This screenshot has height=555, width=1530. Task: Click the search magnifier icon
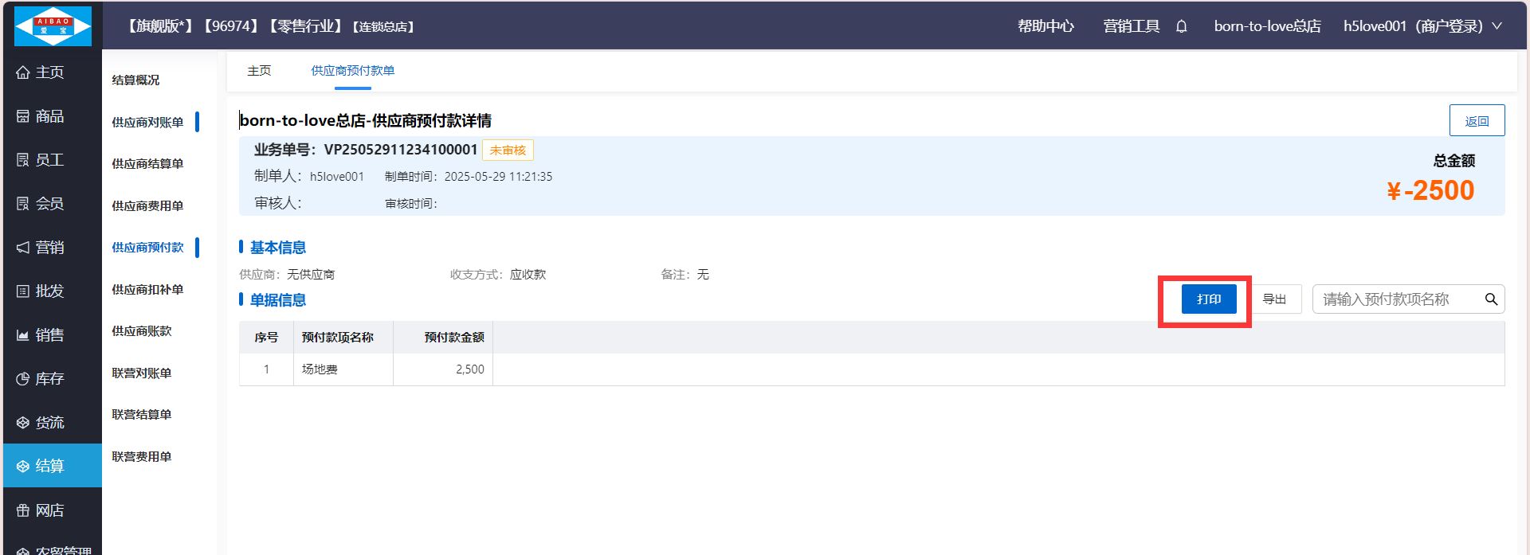[x=1490, y=299]
